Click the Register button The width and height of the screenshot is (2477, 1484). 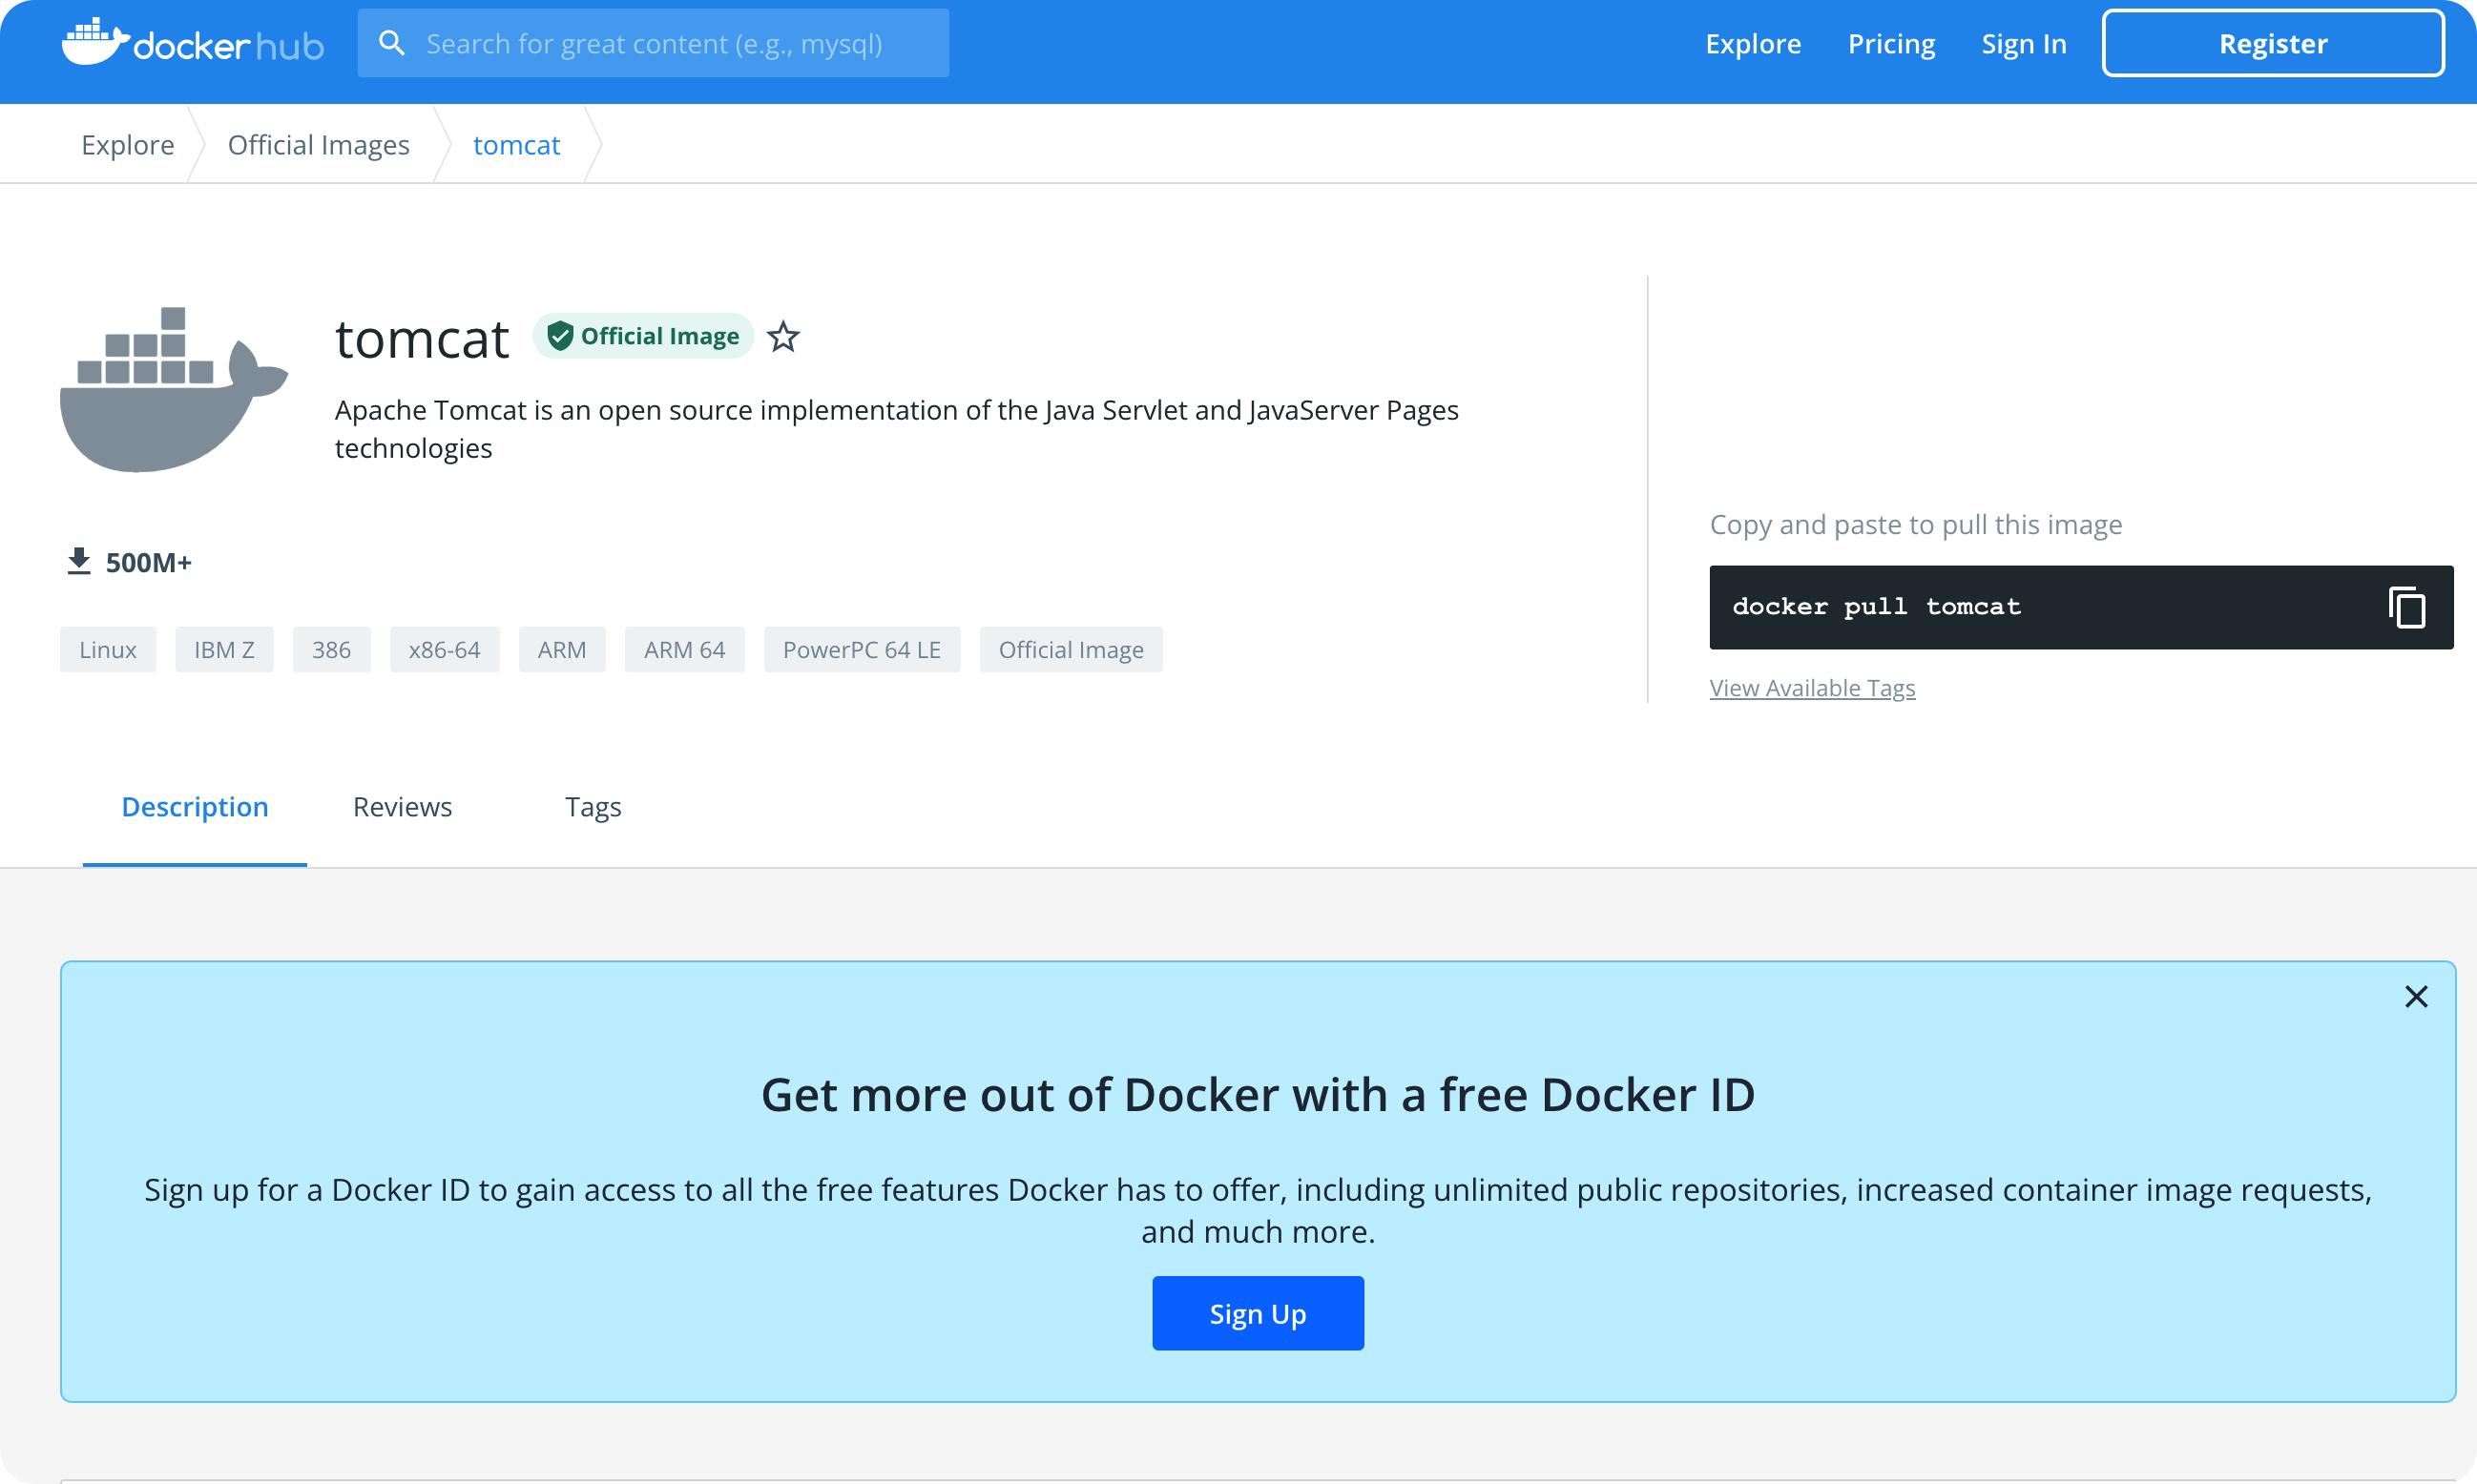(2273, 43)
